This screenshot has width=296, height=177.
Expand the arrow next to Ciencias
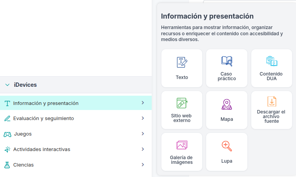143,165
